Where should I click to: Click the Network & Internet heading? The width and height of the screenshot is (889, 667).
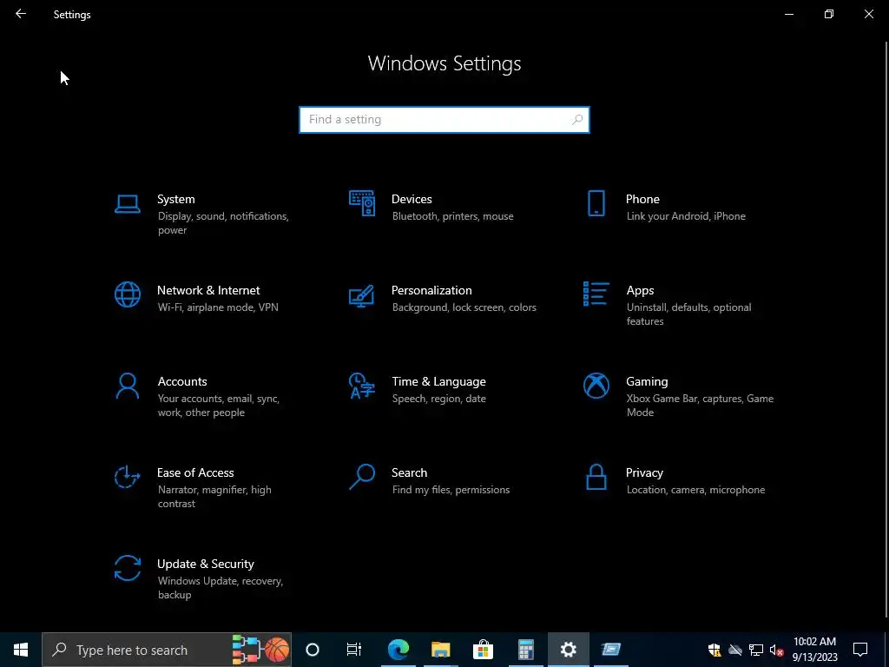click(208, 290)
